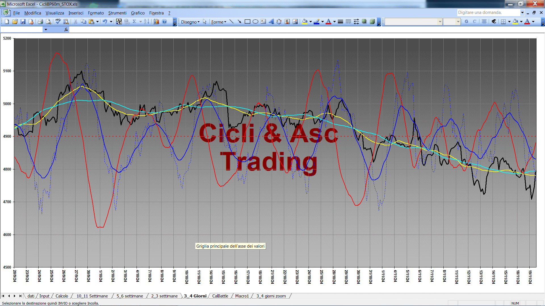Toggle italic (C) formatting
The height and width of the screenshot is (306, 545).
pyautogui.click(x=474, y=22)
